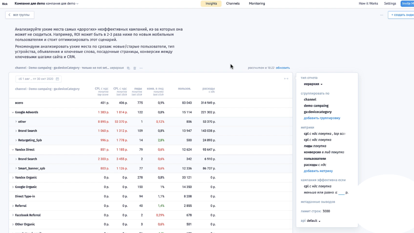Click Rick logo in top left

(5, 4)
